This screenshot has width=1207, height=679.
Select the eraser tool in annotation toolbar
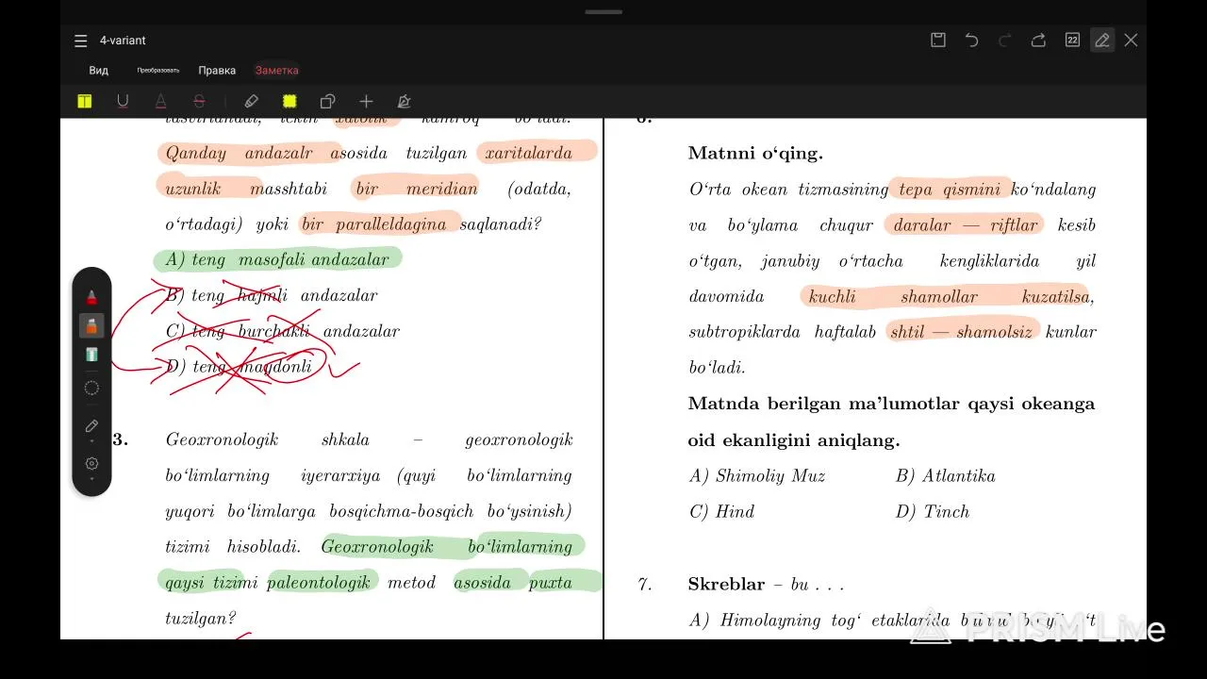pyautogui.click(x=251, y=101)
